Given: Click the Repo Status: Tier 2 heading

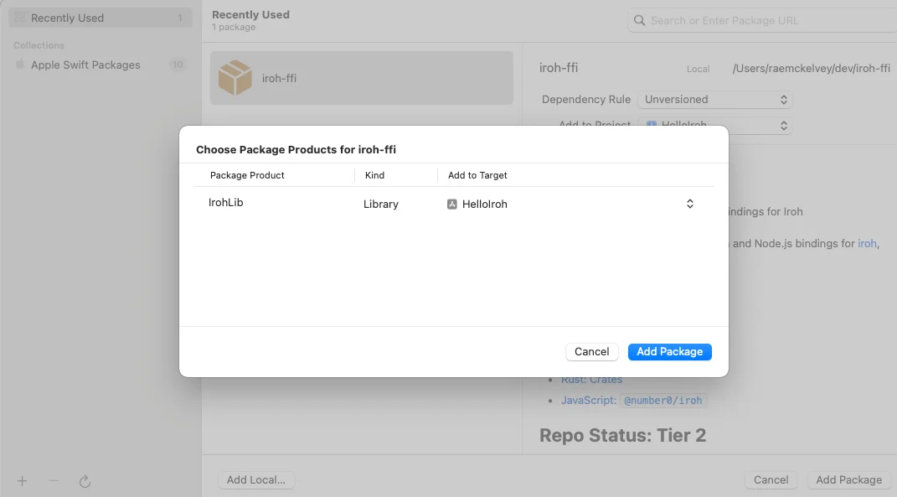Looking at the screenshot, I should (x=622, y=435).
